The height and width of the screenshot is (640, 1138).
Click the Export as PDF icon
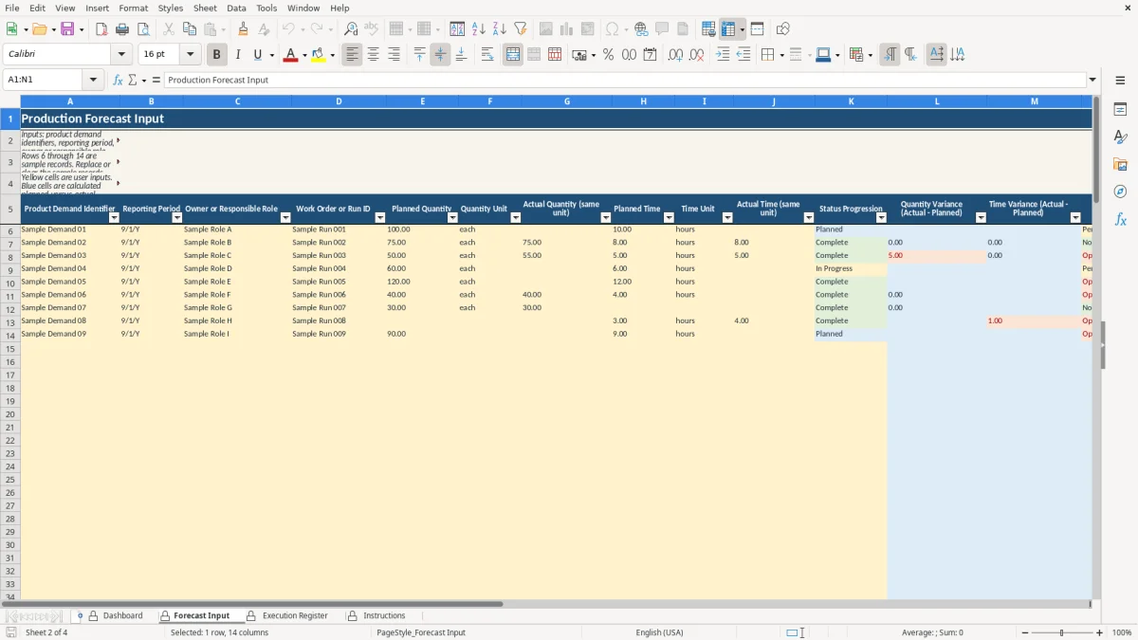tap(101, 29)
